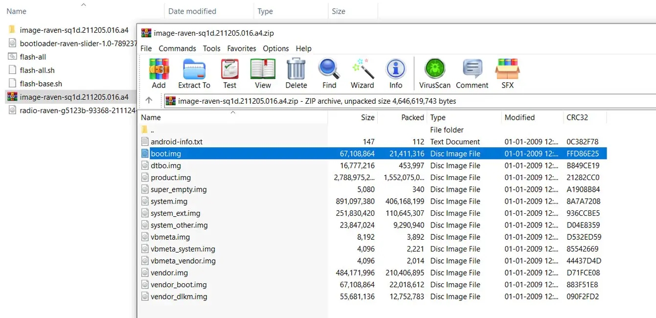Screen dimensions: 656x318
Task: Click android-info.txt document icon
Action: tap(145, 142)
